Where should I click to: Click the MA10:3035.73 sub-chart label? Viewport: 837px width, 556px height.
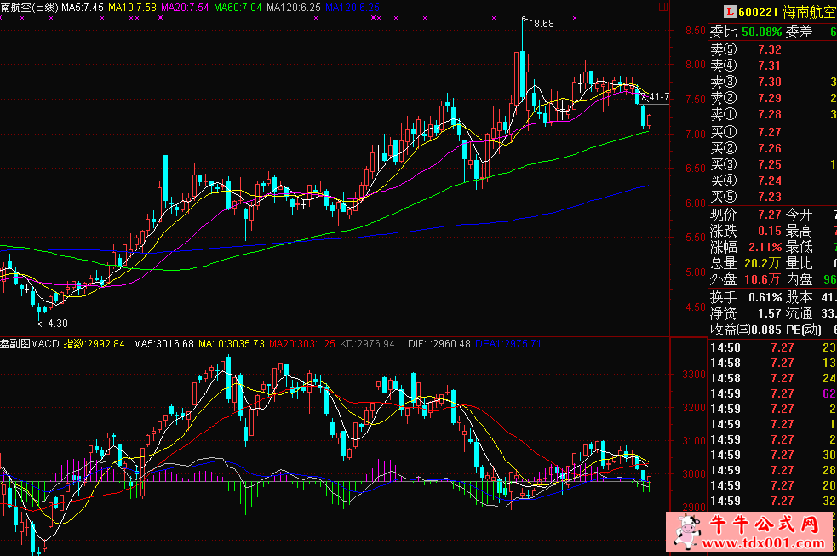click(x=231, y=344)
